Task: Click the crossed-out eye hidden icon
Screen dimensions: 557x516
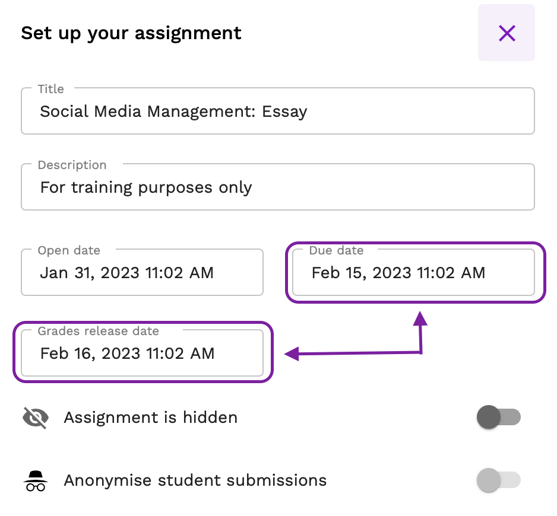Action: coord(36,418)
